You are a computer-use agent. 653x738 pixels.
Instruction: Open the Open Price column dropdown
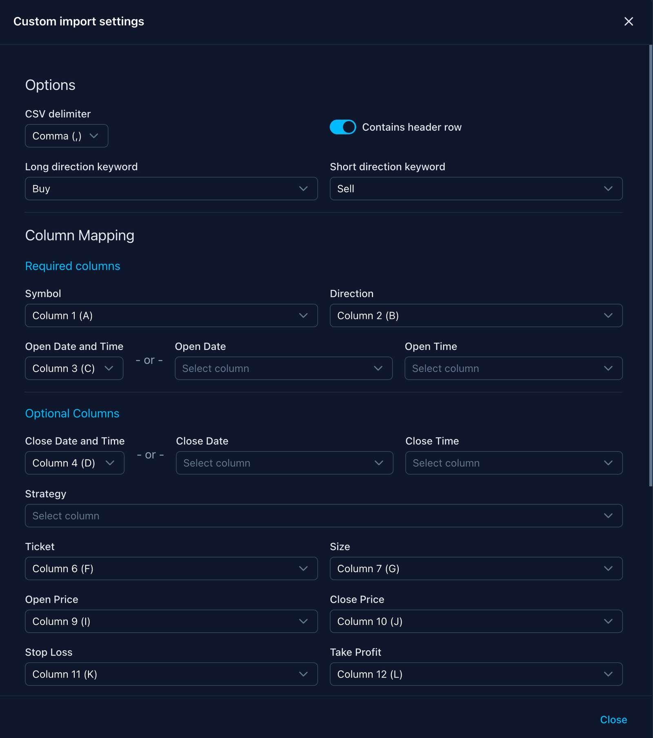(171, 621)
